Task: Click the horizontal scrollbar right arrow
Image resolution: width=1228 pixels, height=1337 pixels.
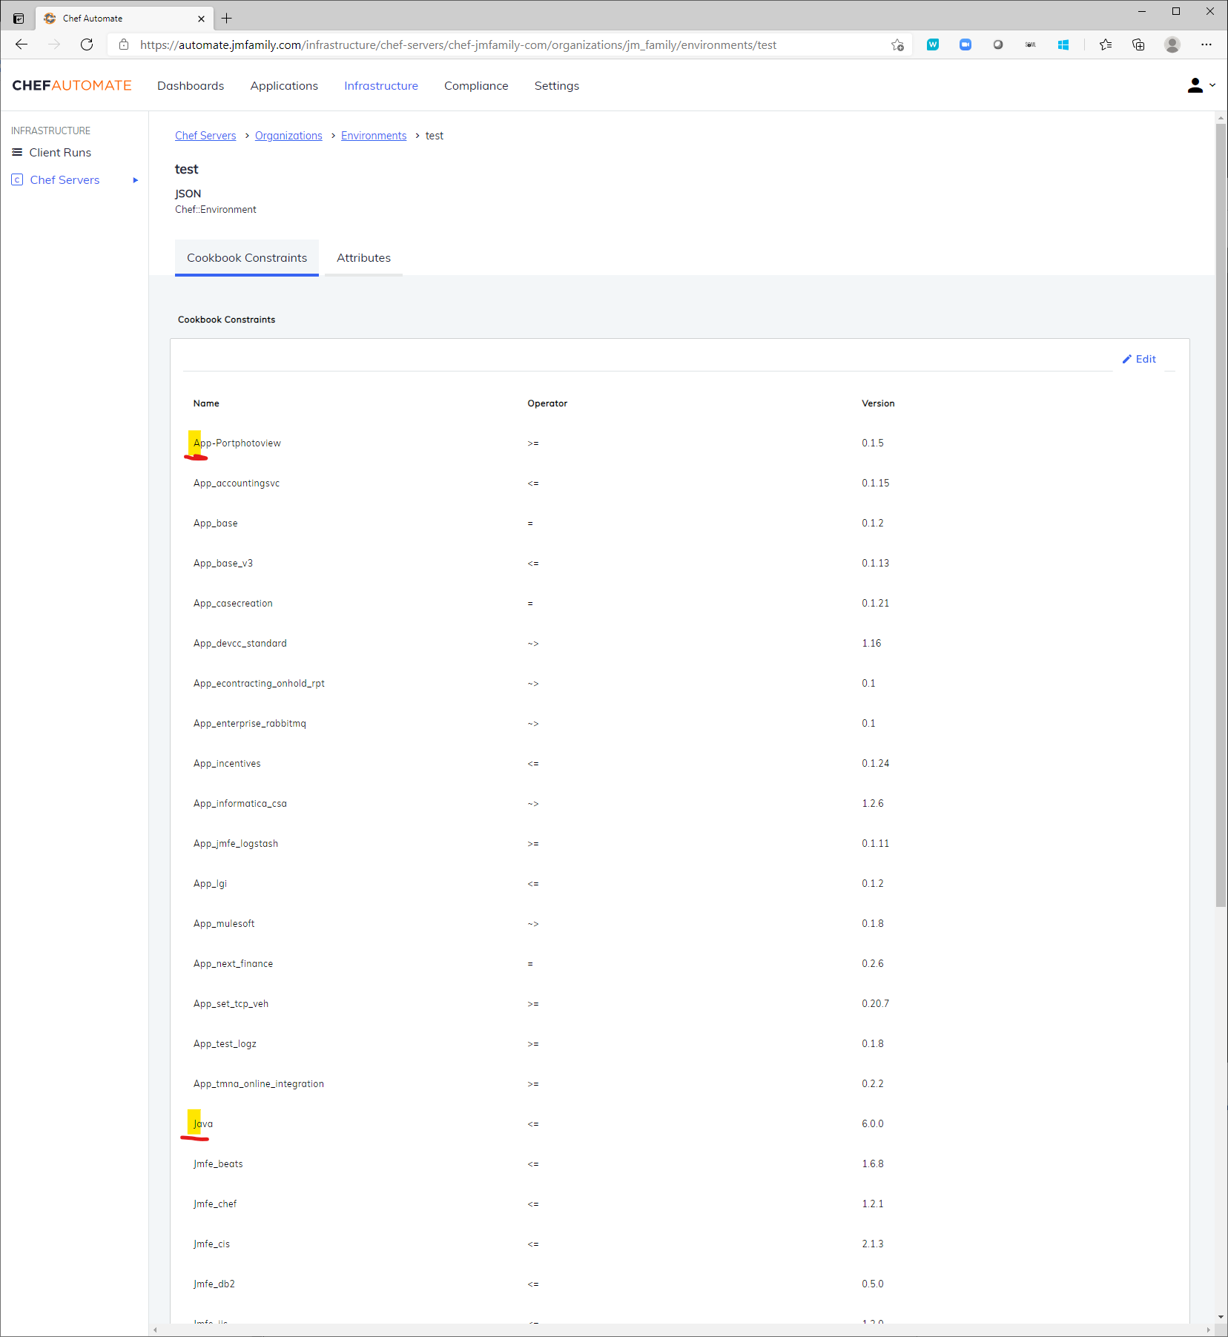Action: point(1209,1330)
